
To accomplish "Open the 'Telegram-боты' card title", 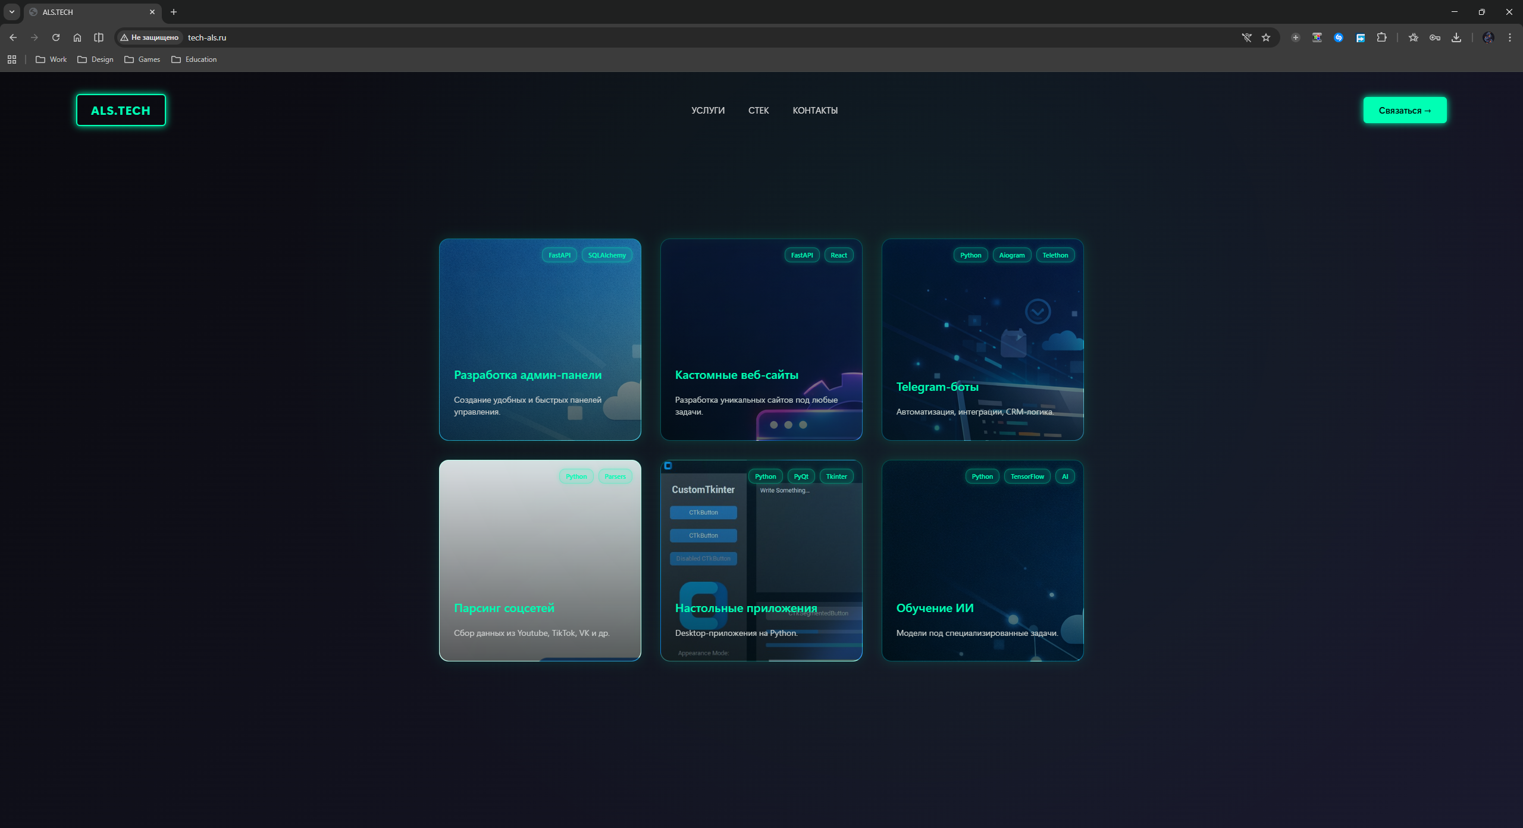I will tap(937, 387).
